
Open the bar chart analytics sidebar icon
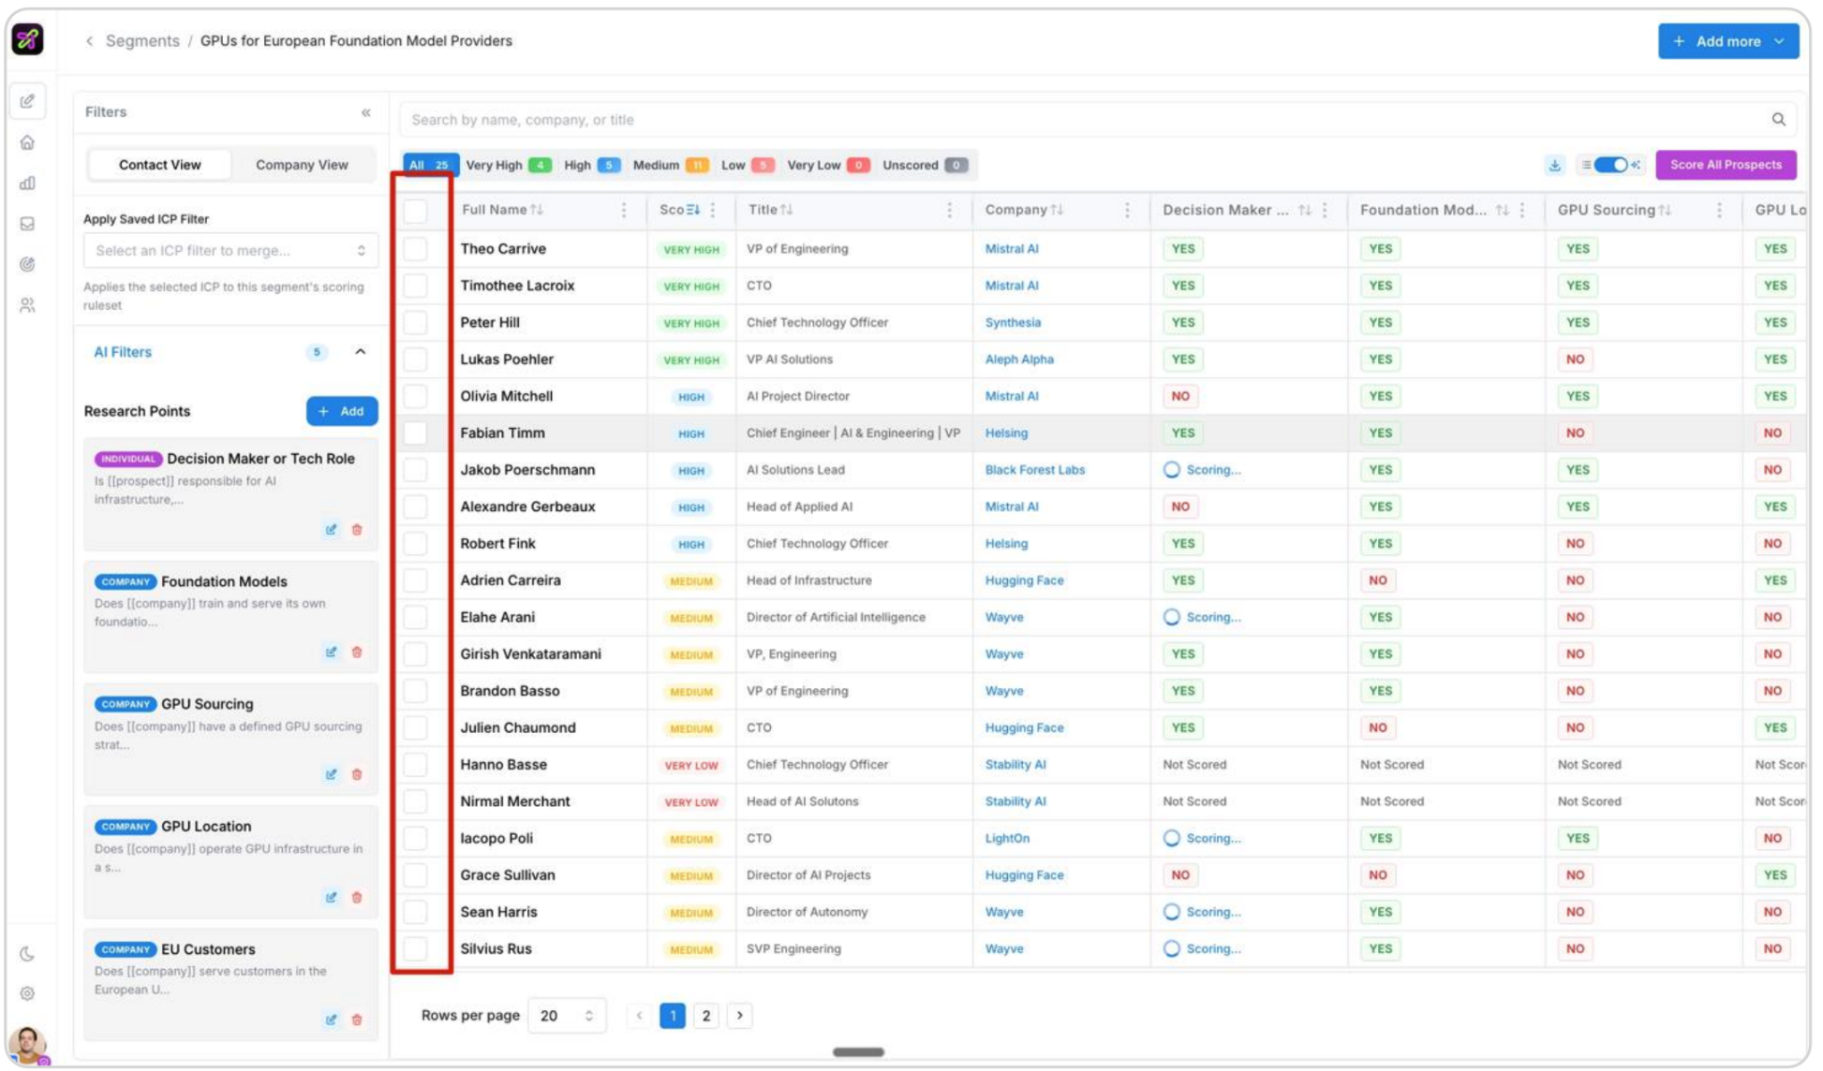tap(27, 183)
